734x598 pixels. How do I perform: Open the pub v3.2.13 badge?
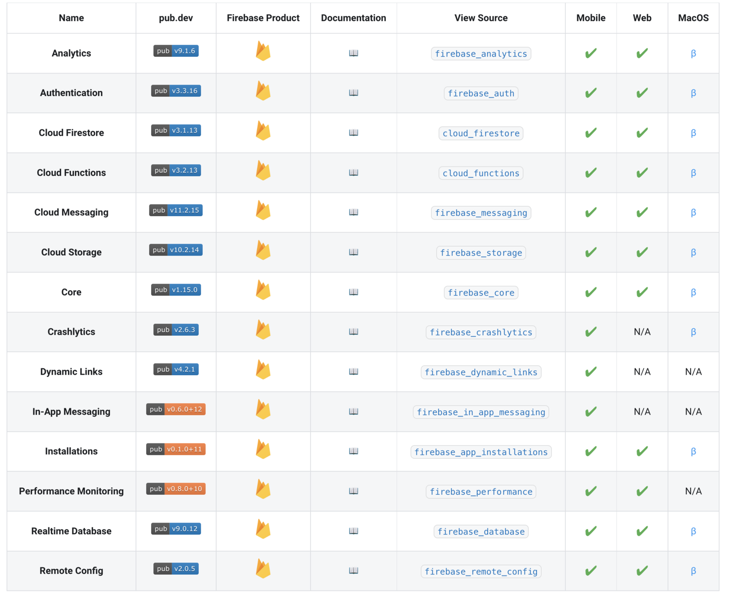point(176,170)
